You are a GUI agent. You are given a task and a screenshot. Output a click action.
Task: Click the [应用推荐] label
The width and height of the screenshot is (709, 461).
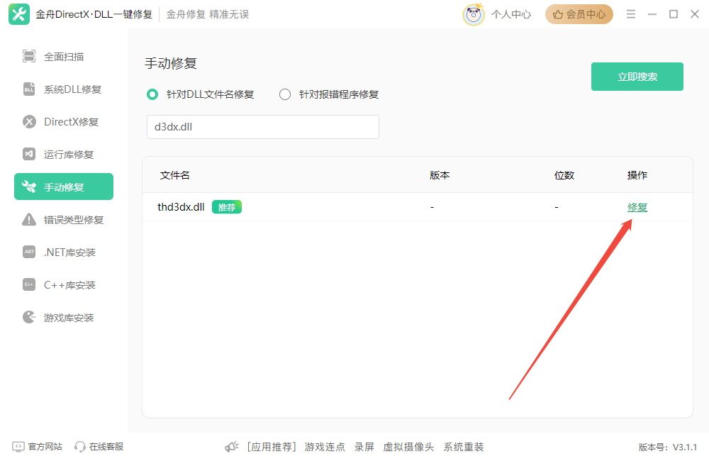(272, 447)
